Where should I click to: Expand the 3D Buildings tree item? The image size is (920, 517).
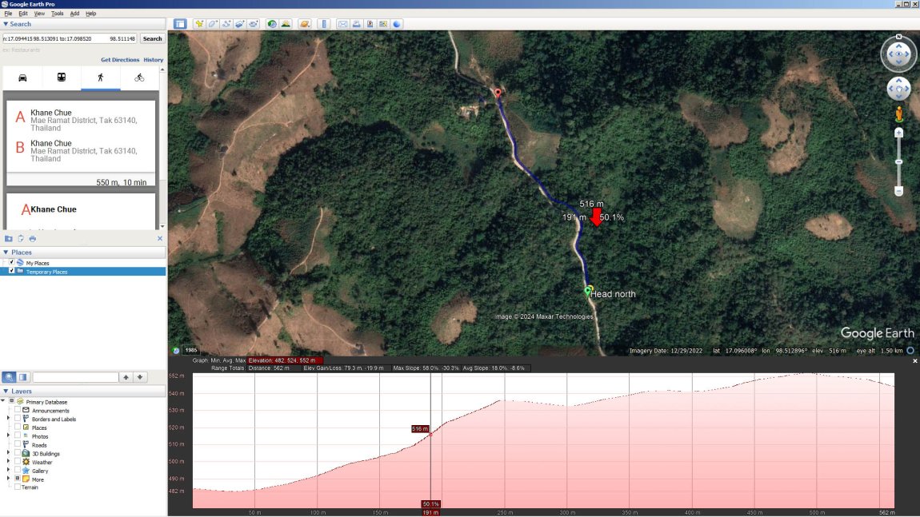(7, 453)
